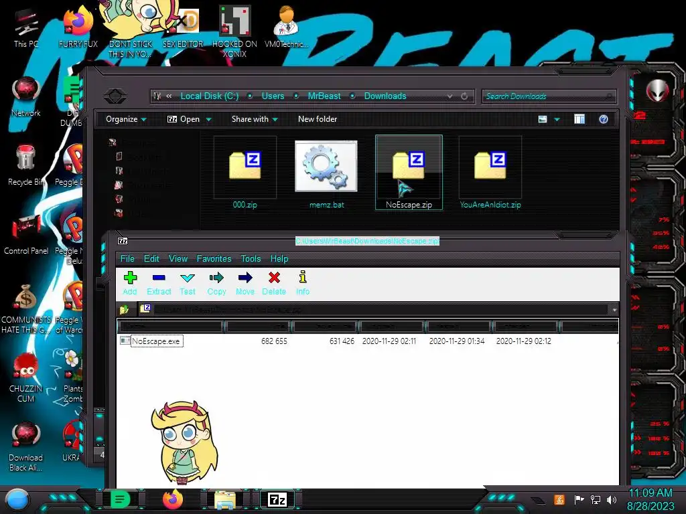
Task: Click the Download Black Ali... desktop icon
Action: point(26,447)
